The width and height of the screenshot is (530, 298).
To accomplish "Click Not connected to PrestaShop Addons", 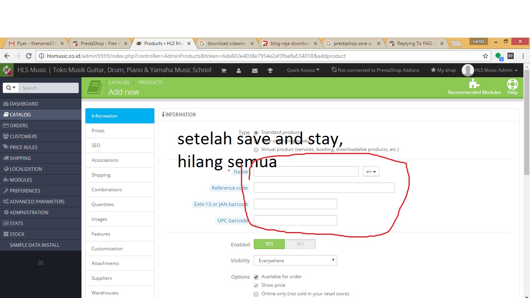I will pos(375,70).
